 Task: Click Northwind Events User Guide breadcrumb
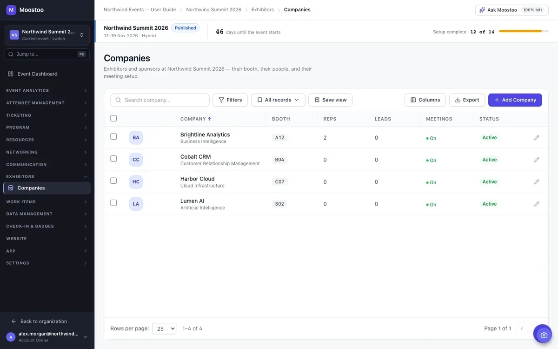coord(140,10)
